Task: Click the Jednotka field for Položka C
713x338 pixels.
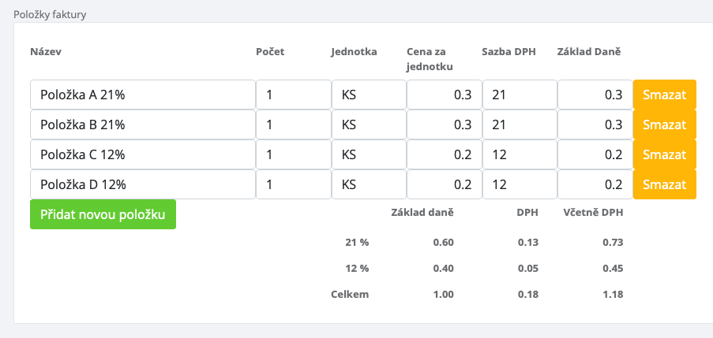Action: tap(369, 154)
